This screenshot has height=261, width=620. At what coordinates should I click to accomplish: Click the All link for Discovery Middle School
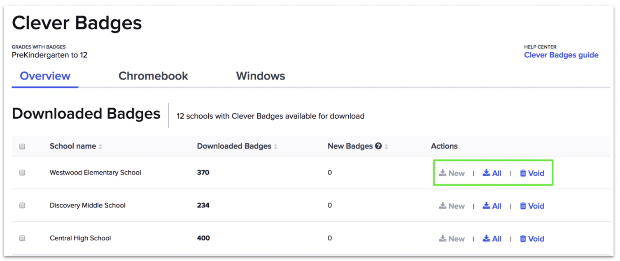(496, 206)
